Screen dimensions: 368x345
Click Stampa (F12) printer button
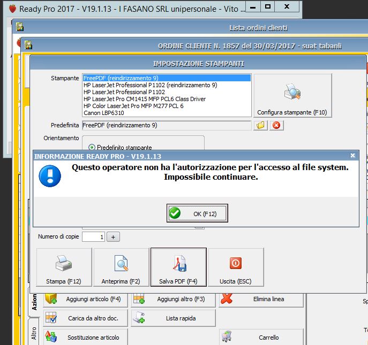tap(64, 267)
